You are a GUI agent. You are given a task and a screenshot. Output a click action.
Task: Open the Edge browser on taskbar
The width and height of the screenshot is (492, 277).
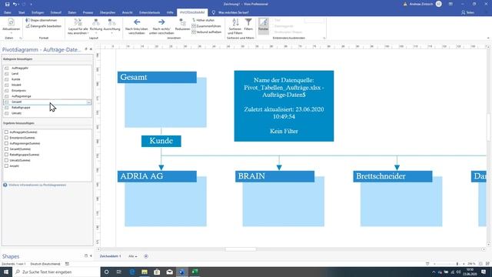pyautogui.click(x=132, y=272)
